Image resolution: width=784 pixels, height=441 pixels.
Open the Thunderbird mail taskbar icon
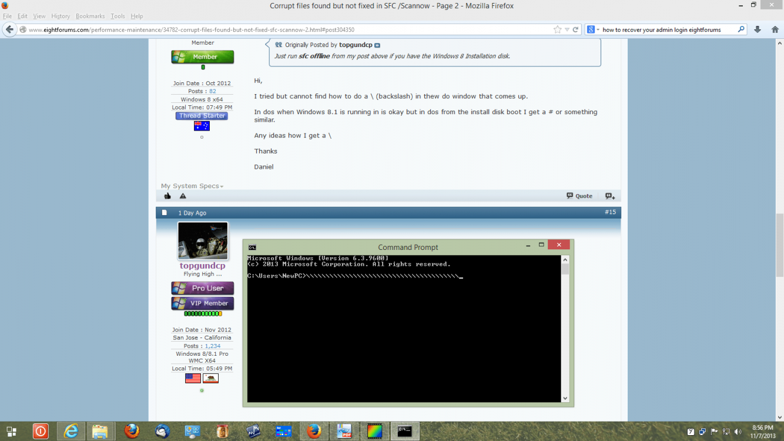click(x=162, y=431)
